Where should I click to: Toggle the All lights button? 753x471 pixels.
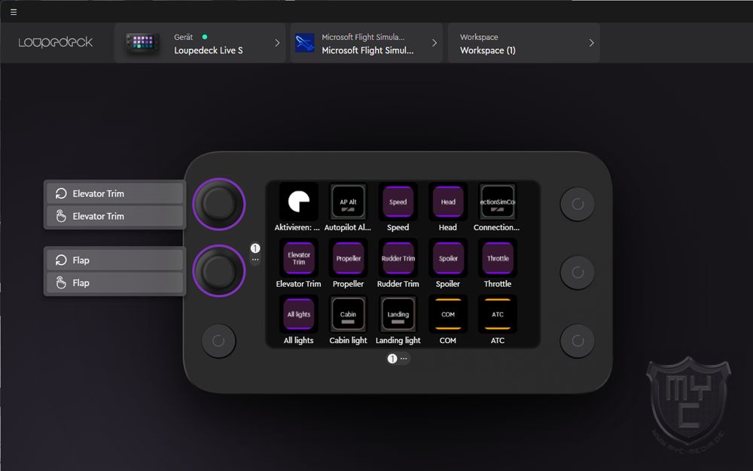coord(298,315)
